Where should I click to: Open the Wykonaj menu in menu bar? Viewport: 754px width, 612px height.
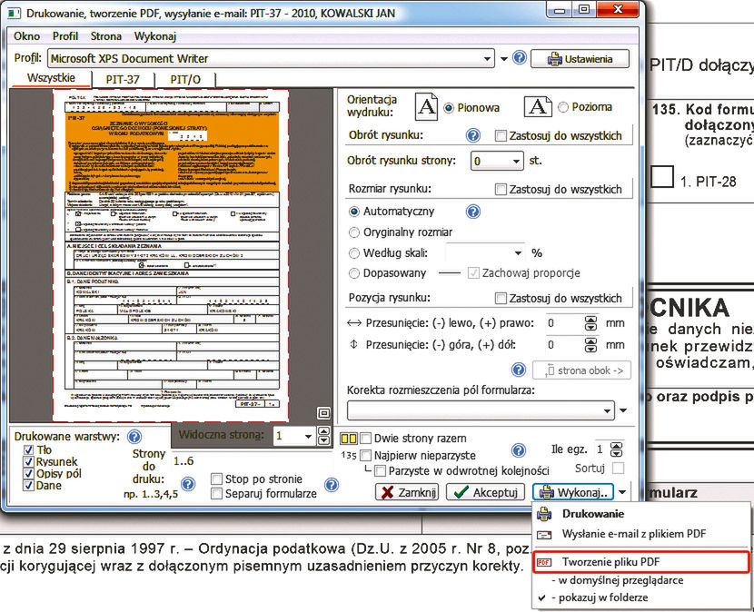154,36
